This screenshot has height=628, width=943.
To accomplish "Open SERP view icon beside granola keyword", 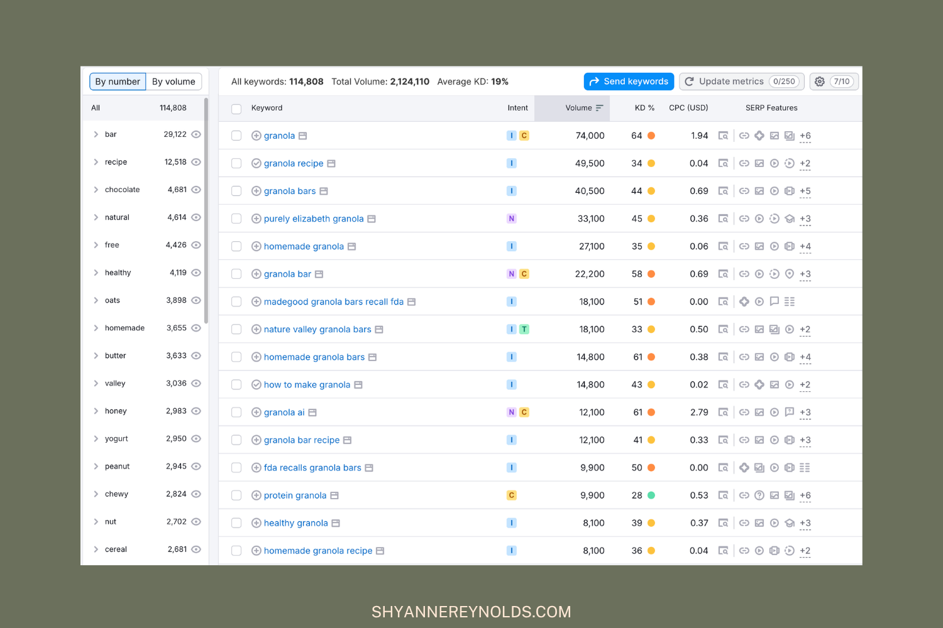I will point(302,136).
